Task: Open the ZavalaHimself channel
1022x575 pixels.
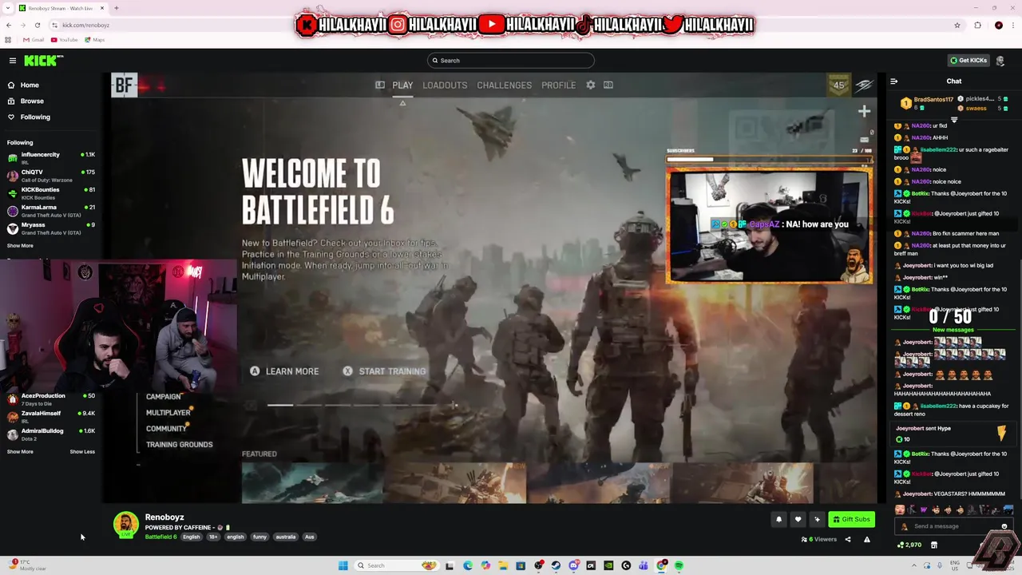Action: pos(51,417)
